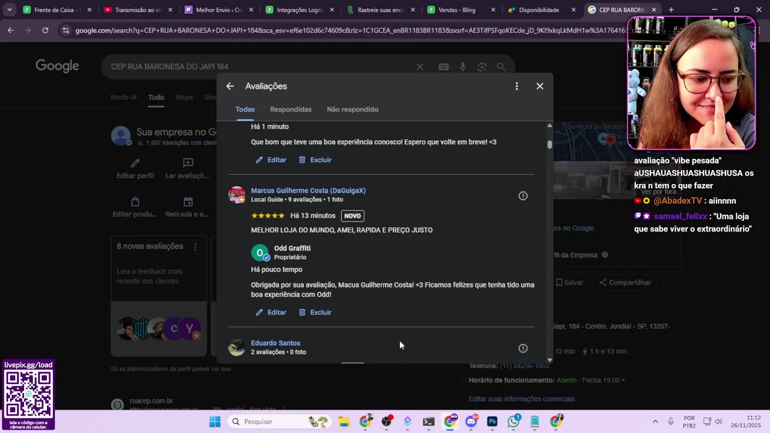The image size is (770, 433).
Task: Save the business with Salvar button
Action: pyautogui.click(x=570, y=283)
